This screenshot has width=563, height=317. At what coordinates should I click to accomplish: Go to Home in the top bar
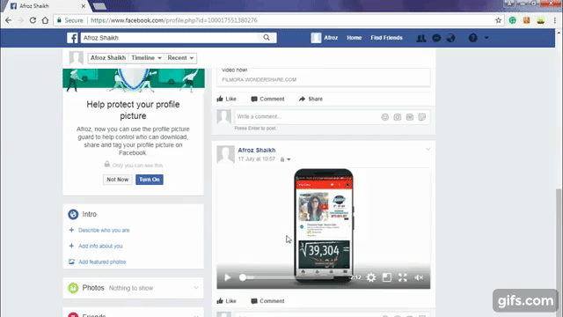pyautogui.click(x=354, y=38)
